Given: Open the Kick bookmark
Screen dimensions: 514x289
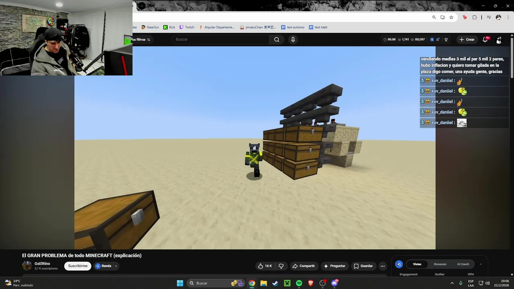Looking at the screenshot, I should (x=169, y=27).
